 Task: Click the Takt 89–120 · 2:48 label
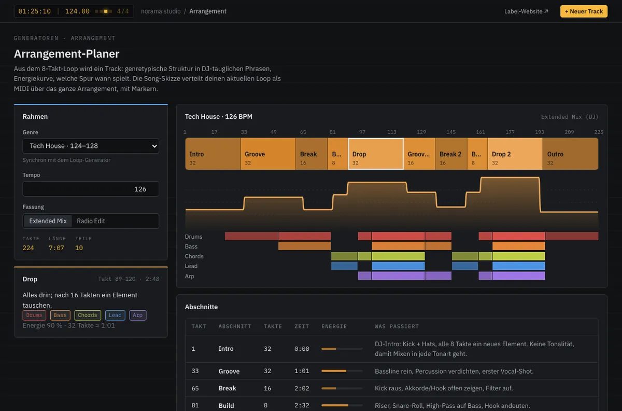[x=129, y=279]
